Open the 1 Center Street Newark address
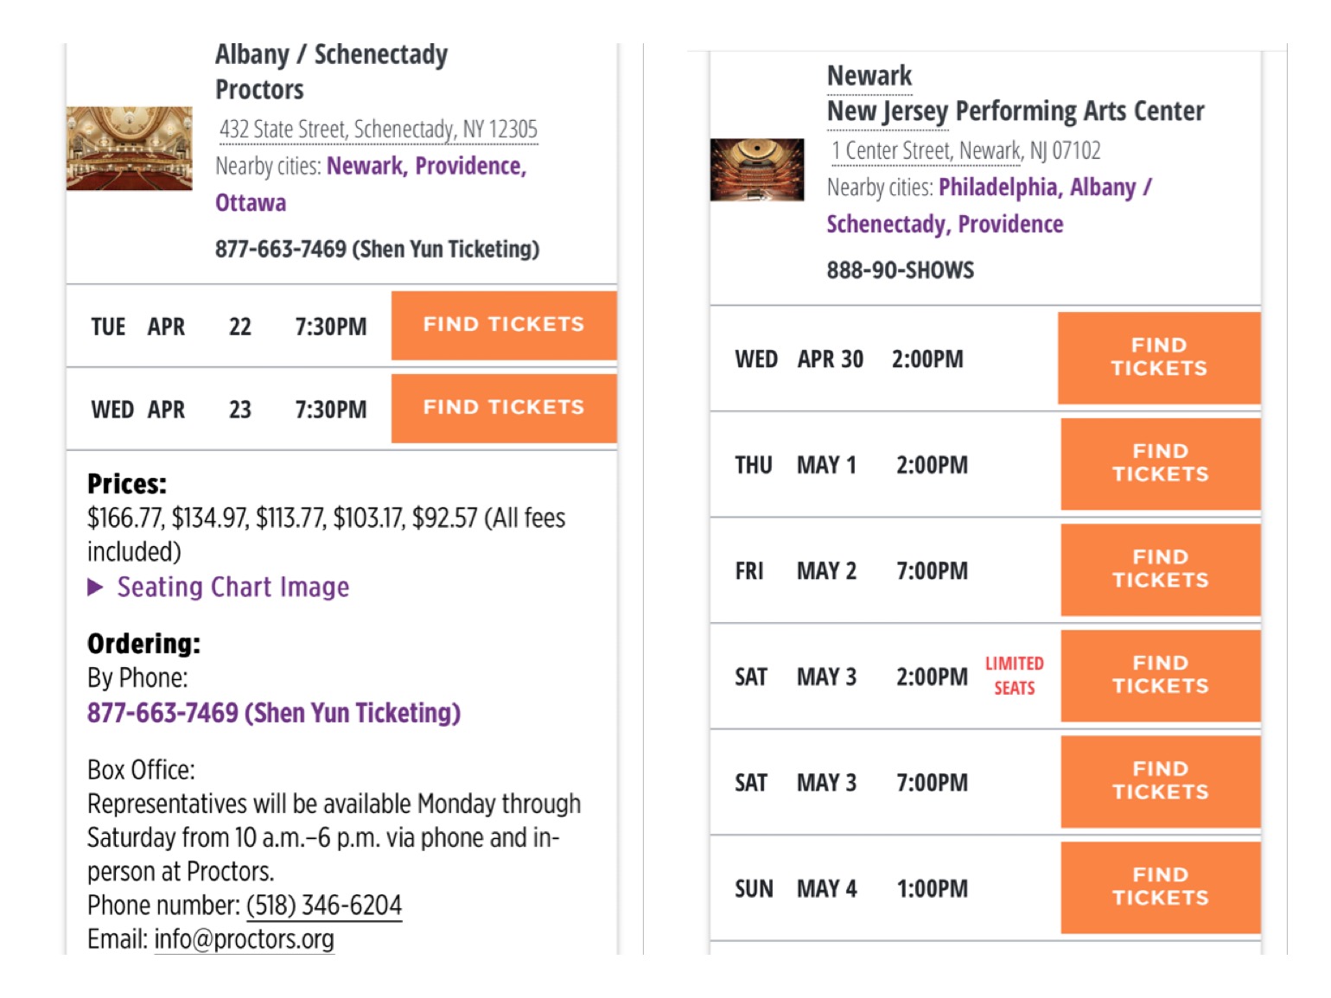 pyautogui.click(x=965, y=151)
